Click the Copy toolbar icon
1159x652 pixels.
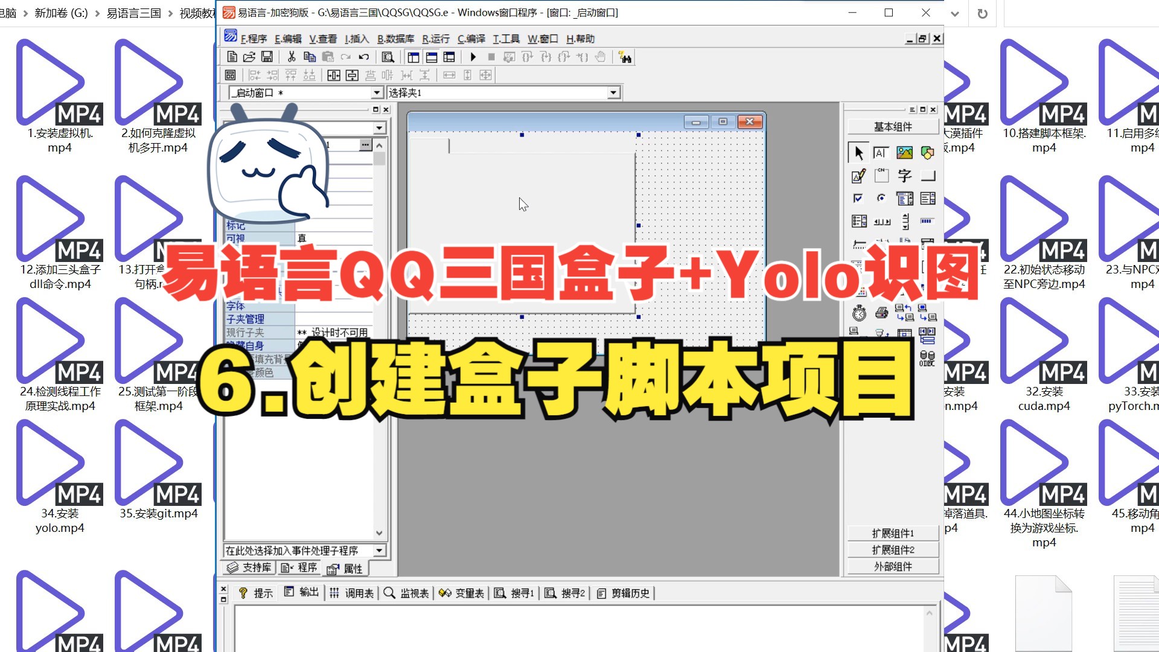tap(310, 57)
